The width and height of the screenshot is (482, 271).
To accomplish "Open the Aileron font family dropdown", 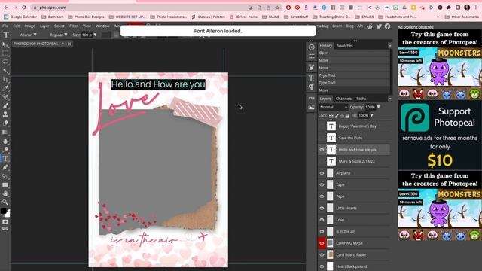I will click(29, 35).
